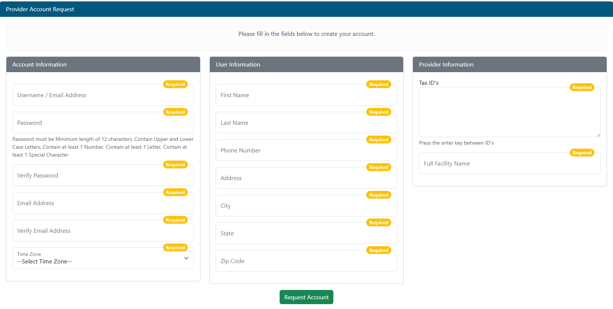613x309 pixels.
Task: Grab the Tax ID's textarea resize handle
Action: pos(598,135)
